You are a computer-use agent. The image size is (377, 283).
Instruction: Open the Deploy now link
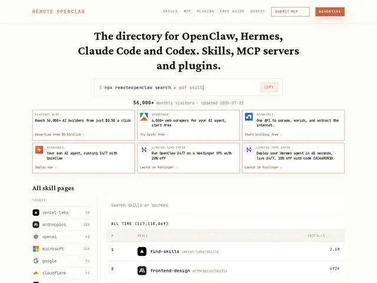pyautogui.click(x=45, y=167)
